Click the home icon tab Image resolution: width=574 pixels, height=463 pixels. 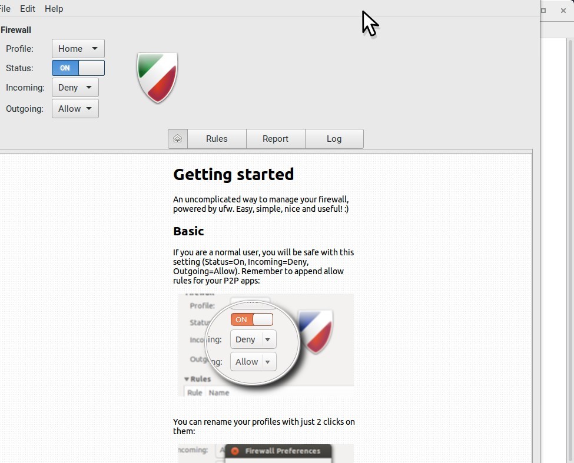pos(177,139)
